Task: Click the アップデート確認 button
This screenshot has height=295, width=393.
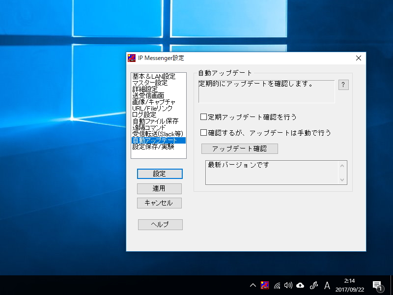Action: pos(239,148)
